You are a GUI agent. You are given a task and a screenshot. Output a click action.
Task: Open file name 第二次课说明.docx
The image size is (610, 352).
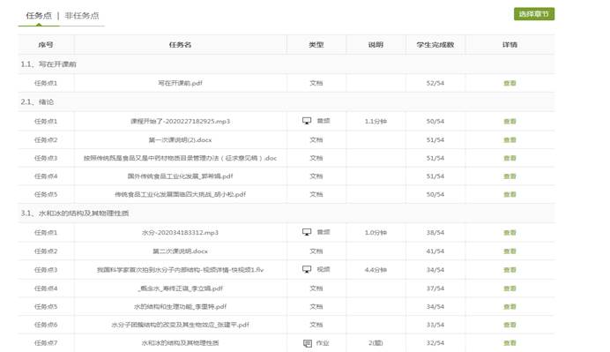180,251
